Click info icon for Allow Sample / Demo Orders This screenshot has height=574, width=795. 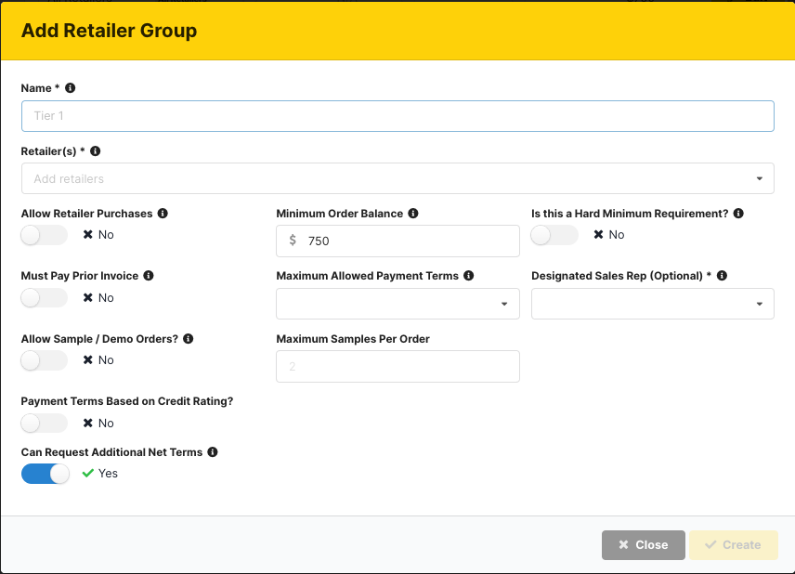click(x=189, y=339)
